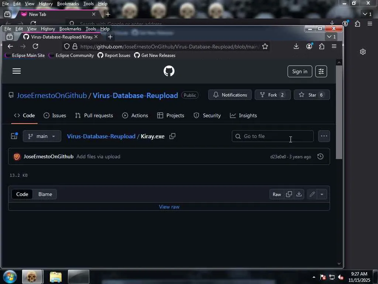The width and height of the screenshot is (378, 284).
Task: Download raw file icon
Action: click(299, 194)
